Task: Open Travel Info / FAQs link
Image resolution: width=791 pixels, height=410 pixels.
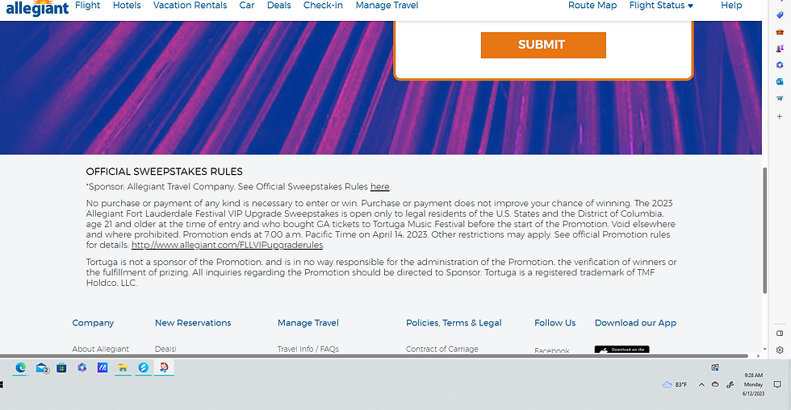Action: [308, 349]
